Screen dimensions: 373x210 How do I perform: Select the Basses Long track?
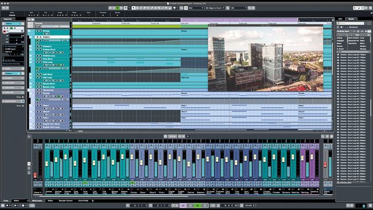(53, 87)
